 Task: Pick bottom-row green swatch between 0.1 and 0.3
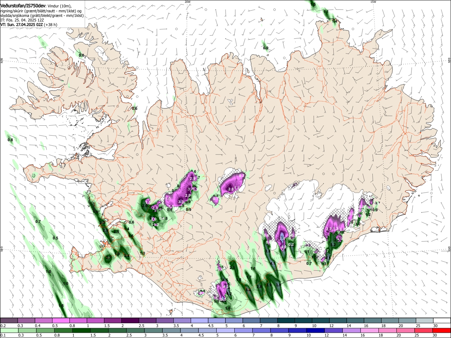(x=9, y=330)
